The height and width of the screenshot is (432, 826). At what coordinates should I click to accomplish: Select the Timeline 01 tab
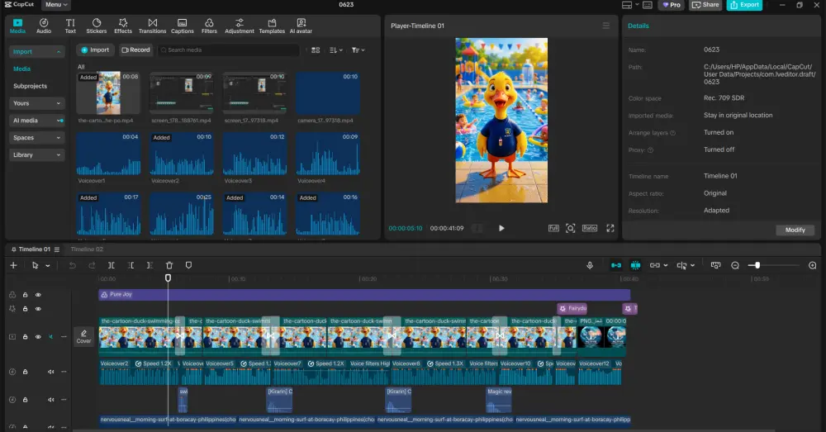pyautogui.click(x=35, y=249)
